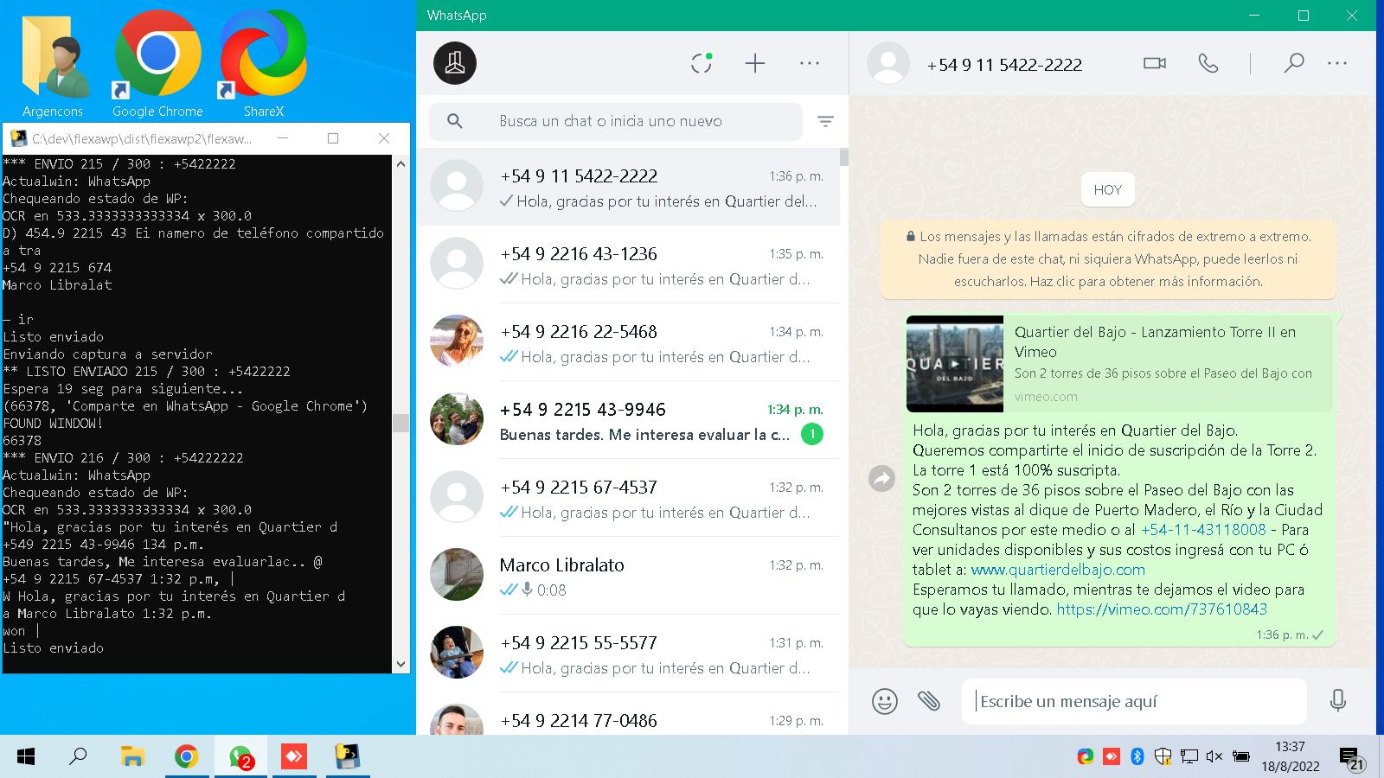Open chat with +54 9 2215 67-4537
Screen dimensions: 1384x778
tap(628, 498)
